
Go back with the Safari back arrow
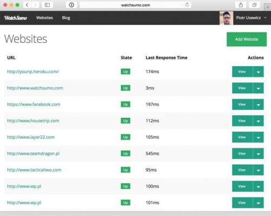point(27,5)
